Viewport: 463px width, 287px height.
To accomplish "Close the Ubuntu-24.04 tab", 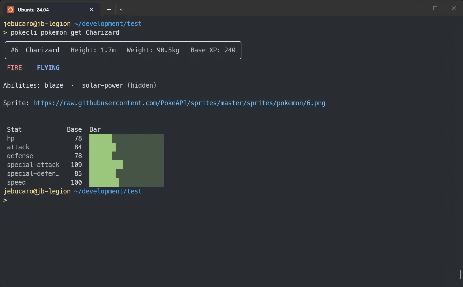I will (91, 10).
